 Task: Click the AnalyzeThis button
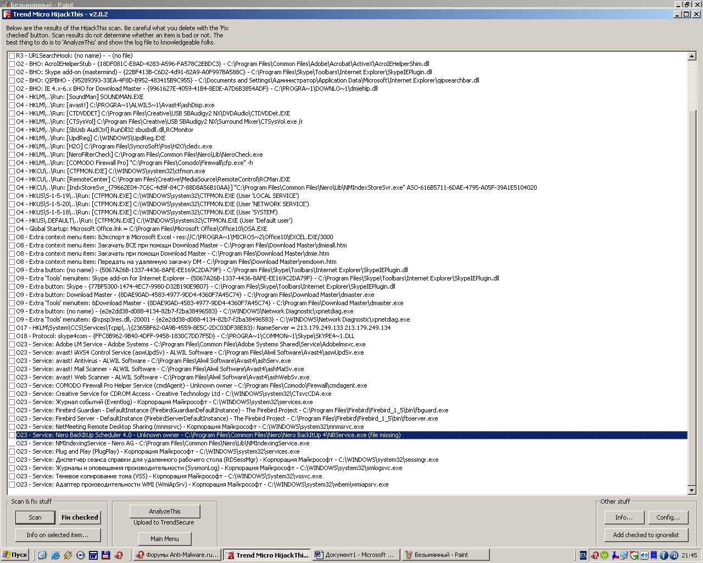(x=165, y=511)
